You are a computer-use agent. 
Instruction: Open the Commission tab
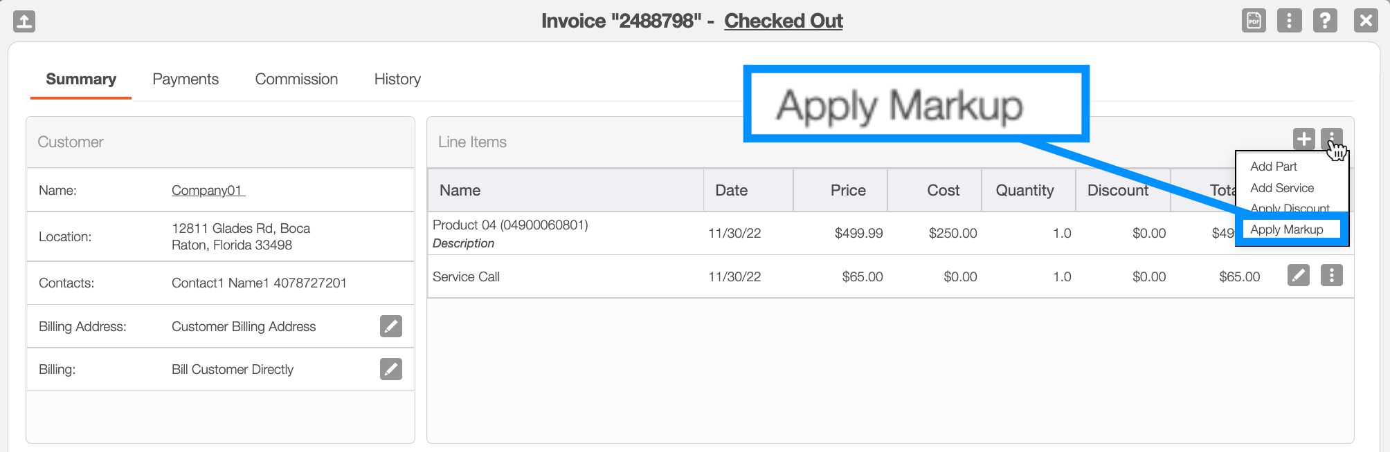tap(296, 79)
